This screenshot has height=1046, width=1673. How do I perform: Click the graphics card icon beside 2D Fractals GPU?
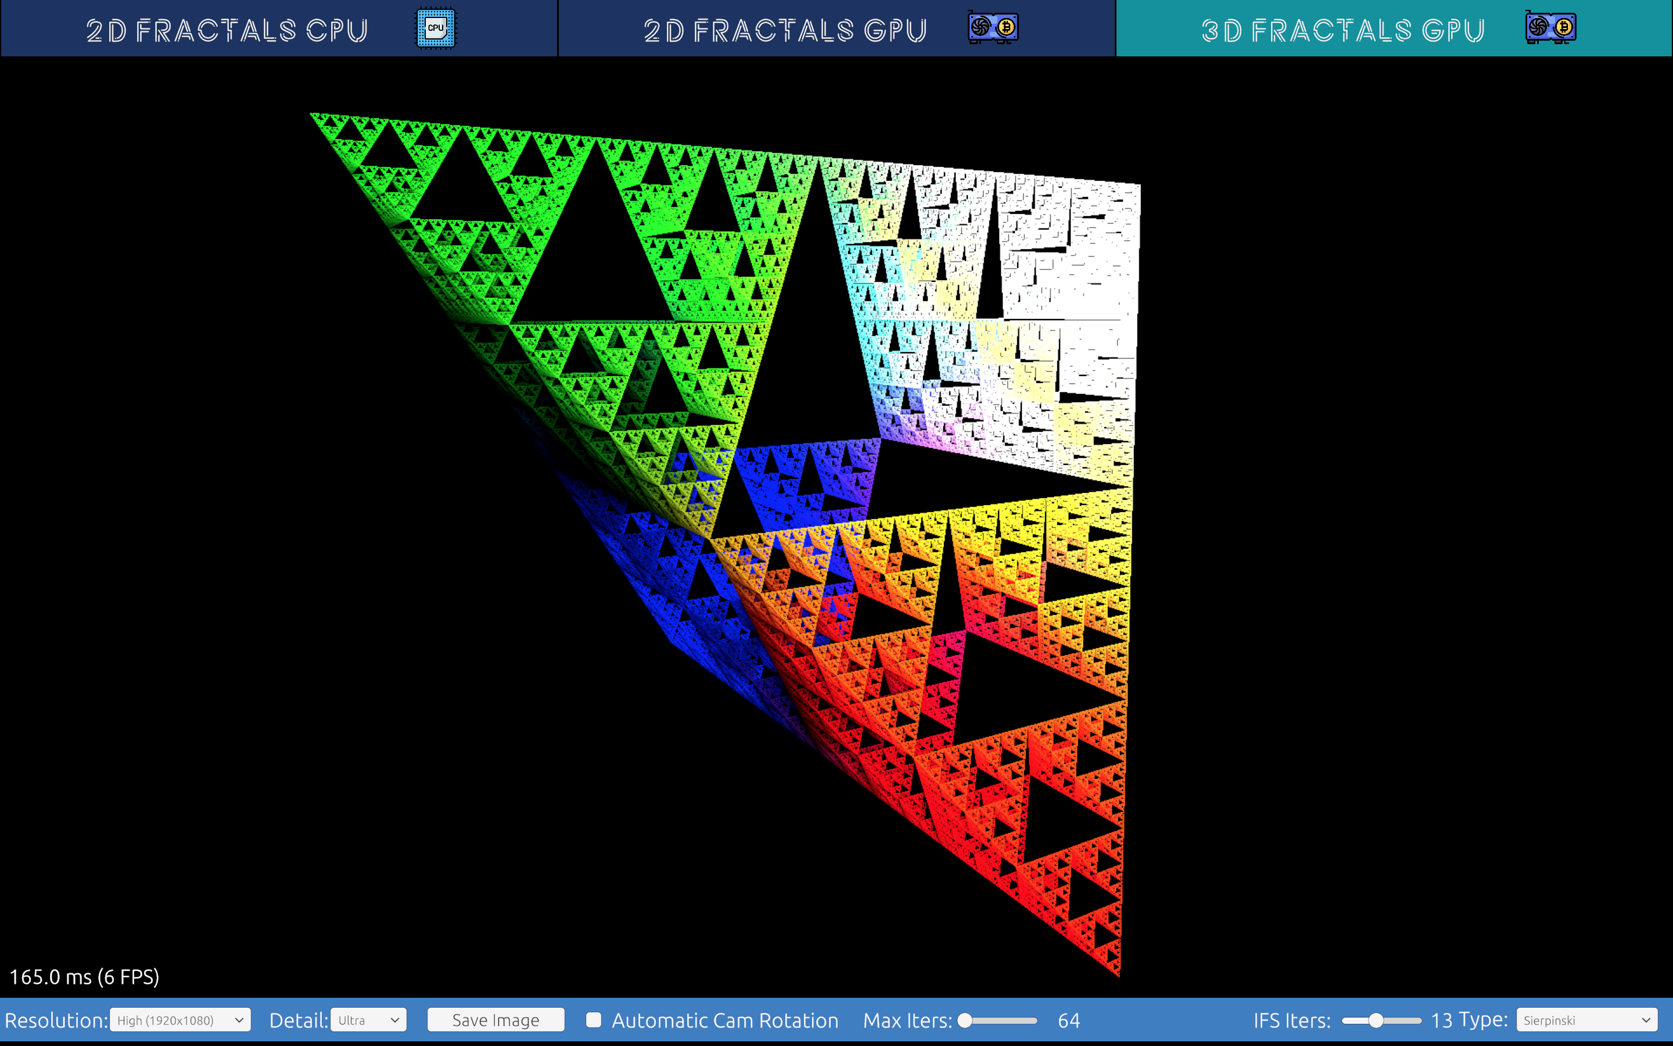(x=993, y=28)
